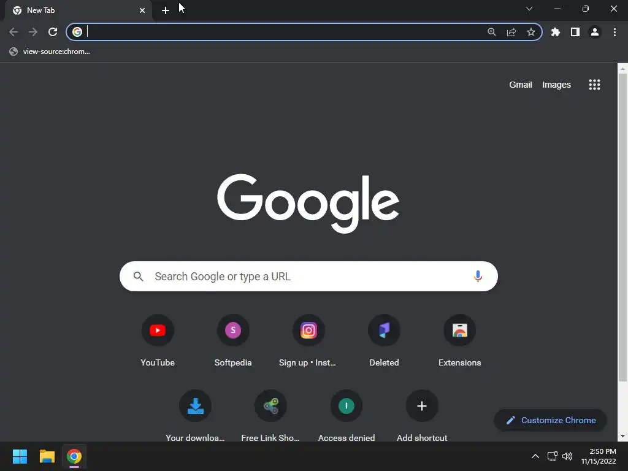Image resolution: width=628 pixels, height=471 pixels.
Task: Open a new tab with the plus button
Action: [x=166, y=10]
